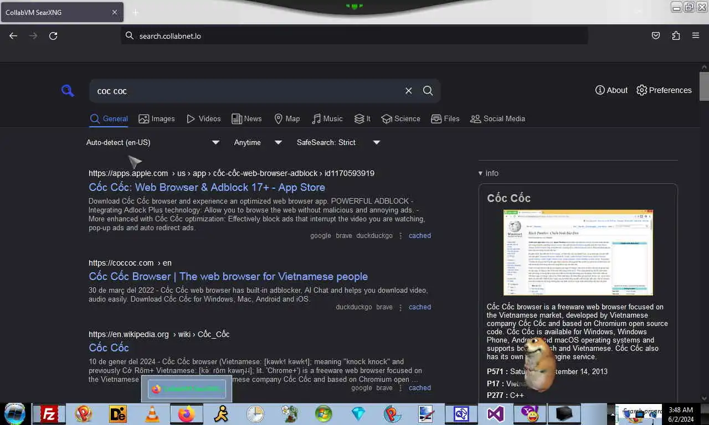The height and width of the screenshot is (425, 709).
Task: Select the General search tab
Action: [109, 118]
